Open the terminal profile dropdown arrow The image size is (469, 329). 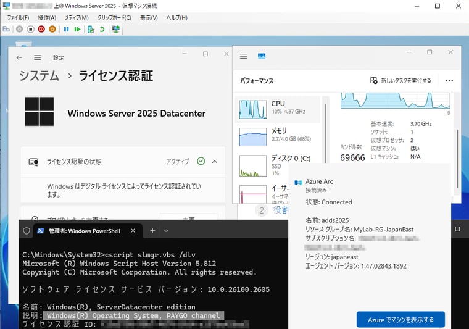click(166, 231)
